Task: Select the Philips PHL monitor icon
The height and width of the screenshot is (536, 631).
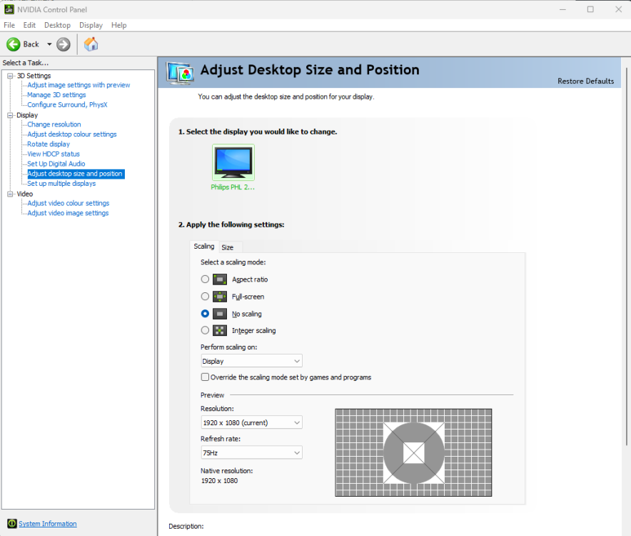Action: click(x=233, y=162)
